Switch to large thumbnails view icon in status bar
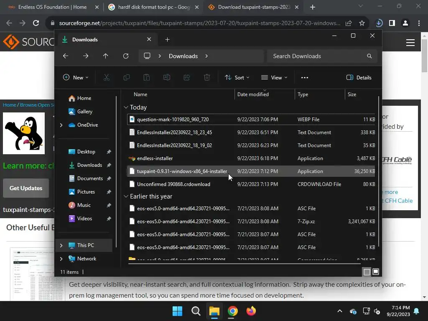Viewport: 428px width, 321px height. coord(376,272)
